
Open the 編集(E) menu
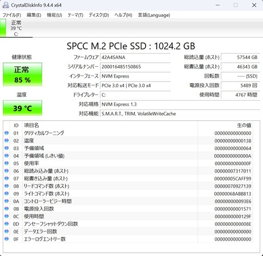pos(34,15)
